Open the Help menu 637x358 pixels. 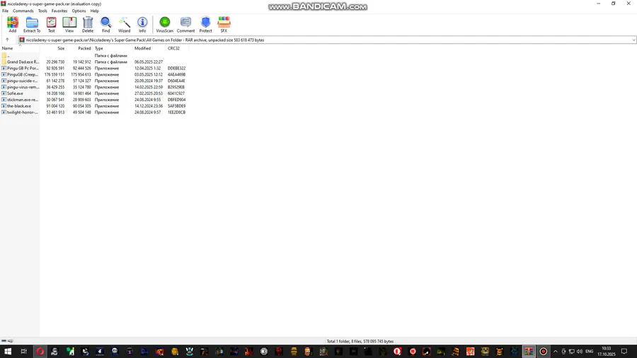[x=95, y=11]
